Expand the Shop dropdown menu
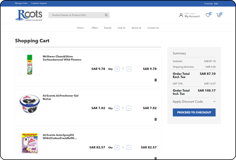Screen dimensions: 236x160 pyautogui.click(x=81, y=28)
